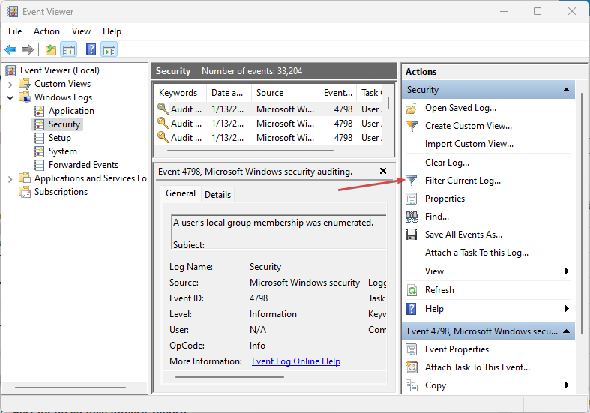The height and width of the screenshot is (413, 590).
Task: Open the View menu in menu bar
Action: coord(81,31)
